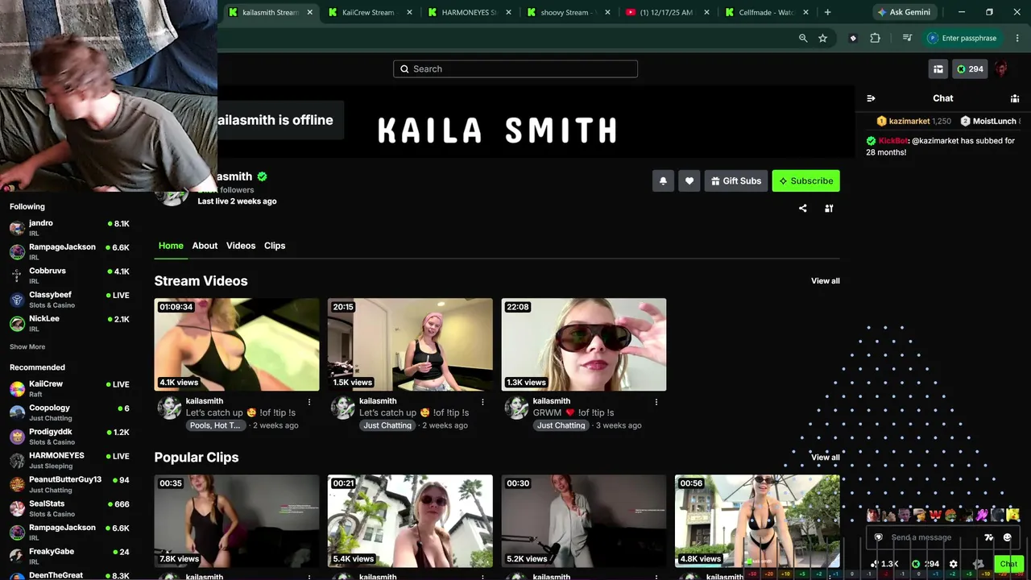Click the kailasmith avatar under the GRWM video
The width and height of the screenshot is (1031, 580).
pos(516,408)
